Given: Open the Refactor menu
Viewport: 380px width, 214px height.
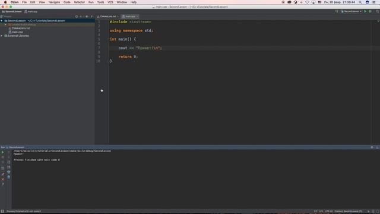Looking at the screenshot, I should 80,2.
